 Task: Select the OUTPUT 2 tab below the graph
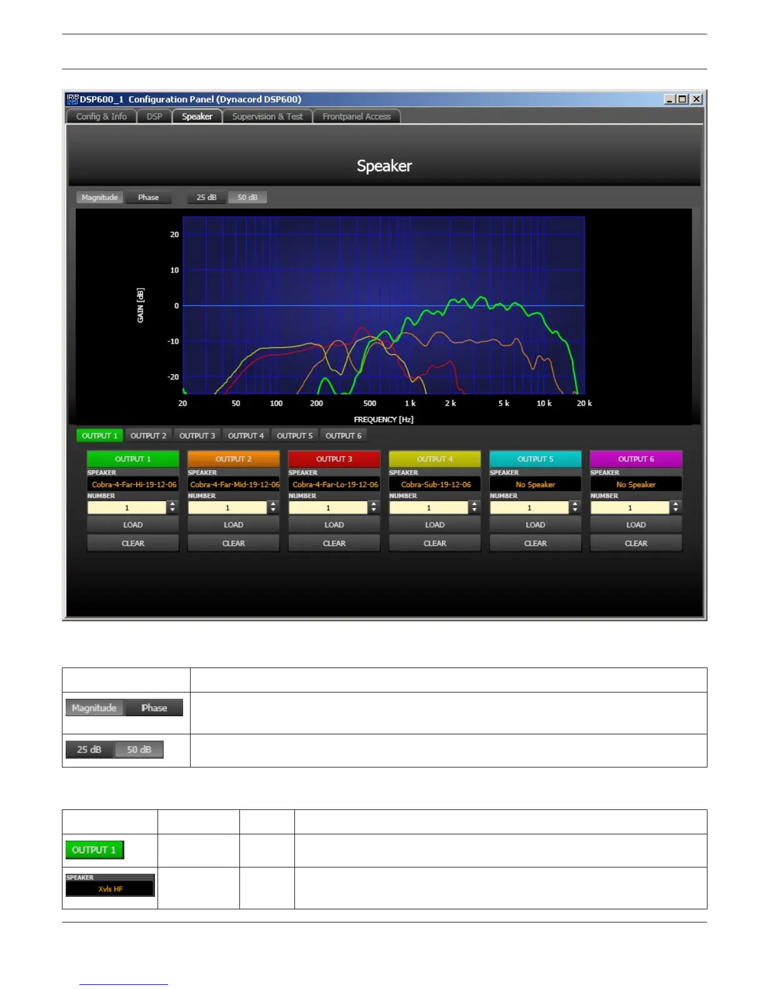coord(148,436)
